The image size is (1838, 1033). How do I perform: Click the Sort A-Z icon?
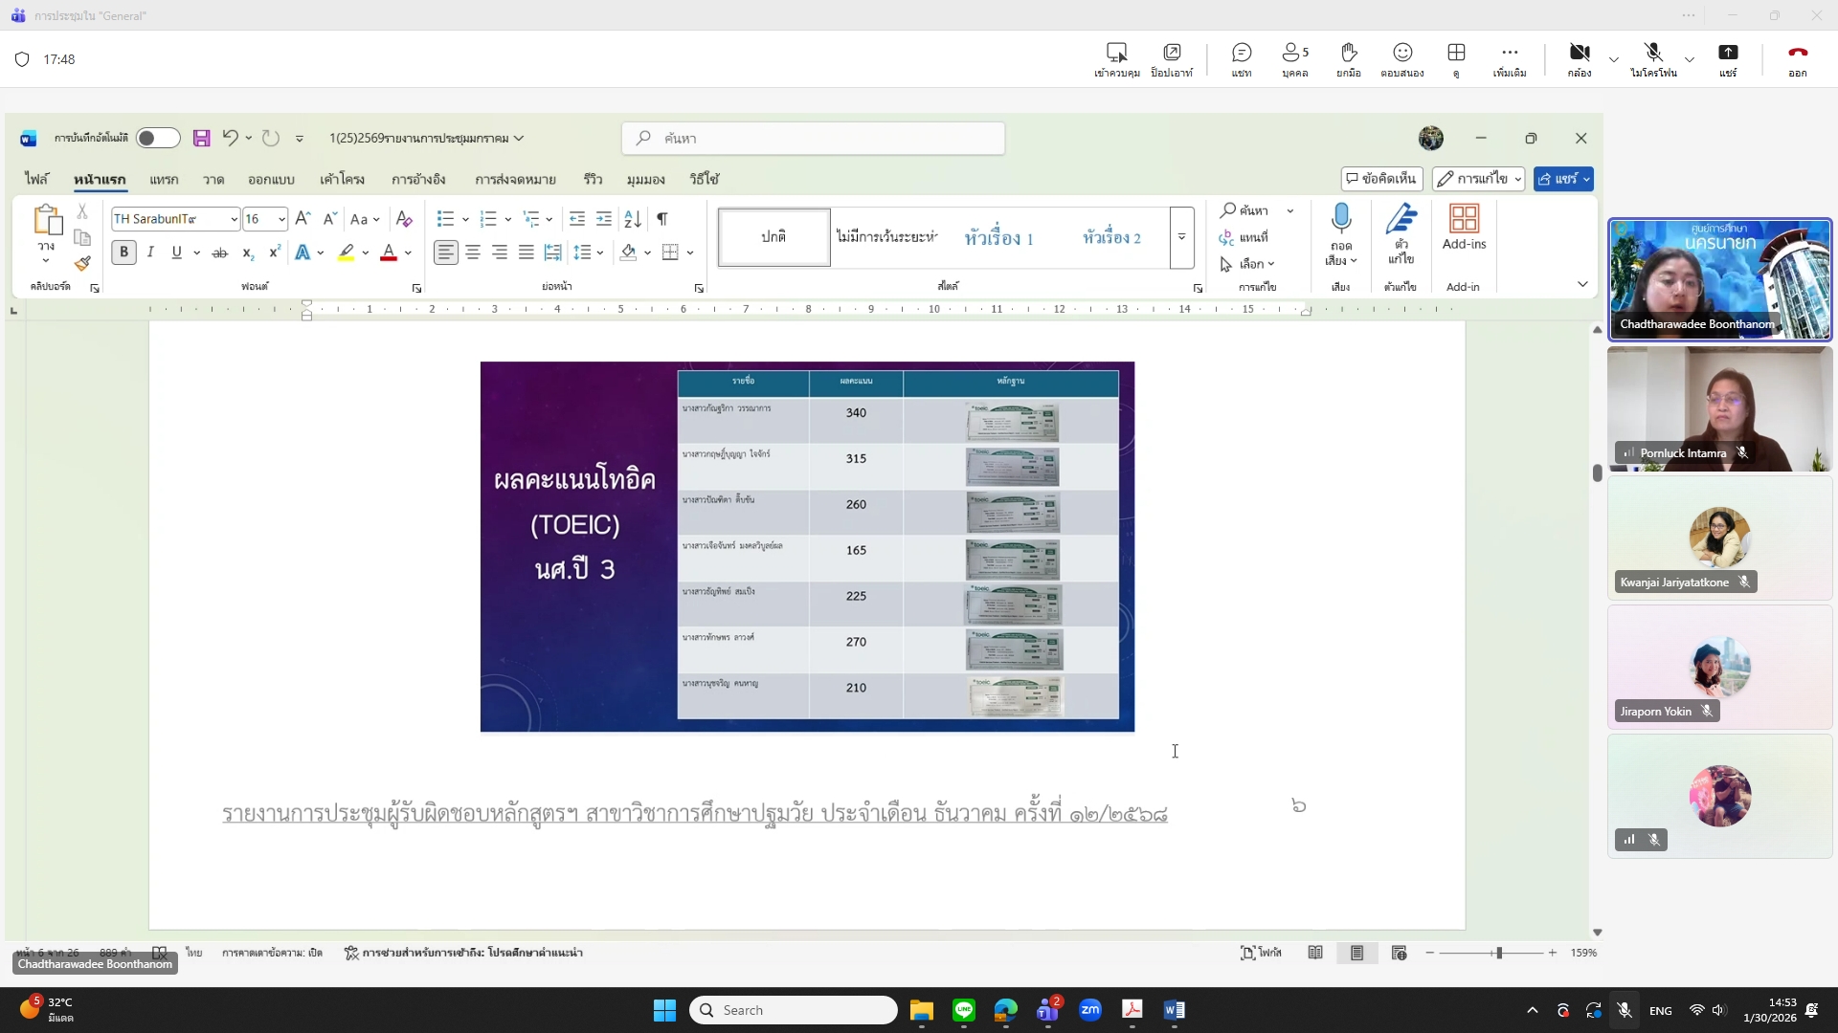pos(633,219)
